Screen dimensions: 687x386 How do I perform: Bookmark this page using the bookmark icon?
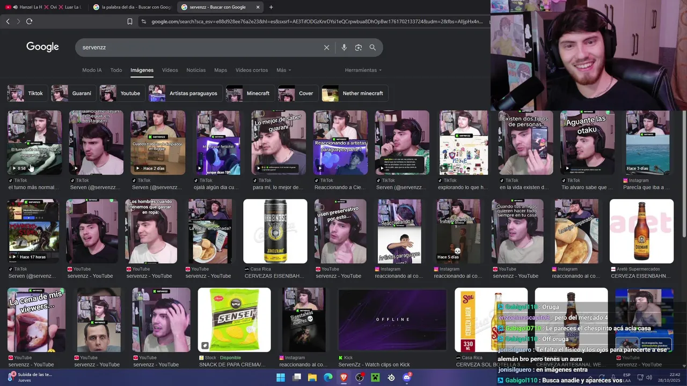pyautogui.click(x=130, y=21)
